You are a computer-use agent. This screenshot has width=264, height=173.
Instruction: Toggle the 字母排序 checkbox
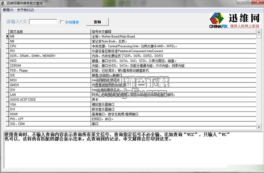pyautogui.click(x=62, y=22)
